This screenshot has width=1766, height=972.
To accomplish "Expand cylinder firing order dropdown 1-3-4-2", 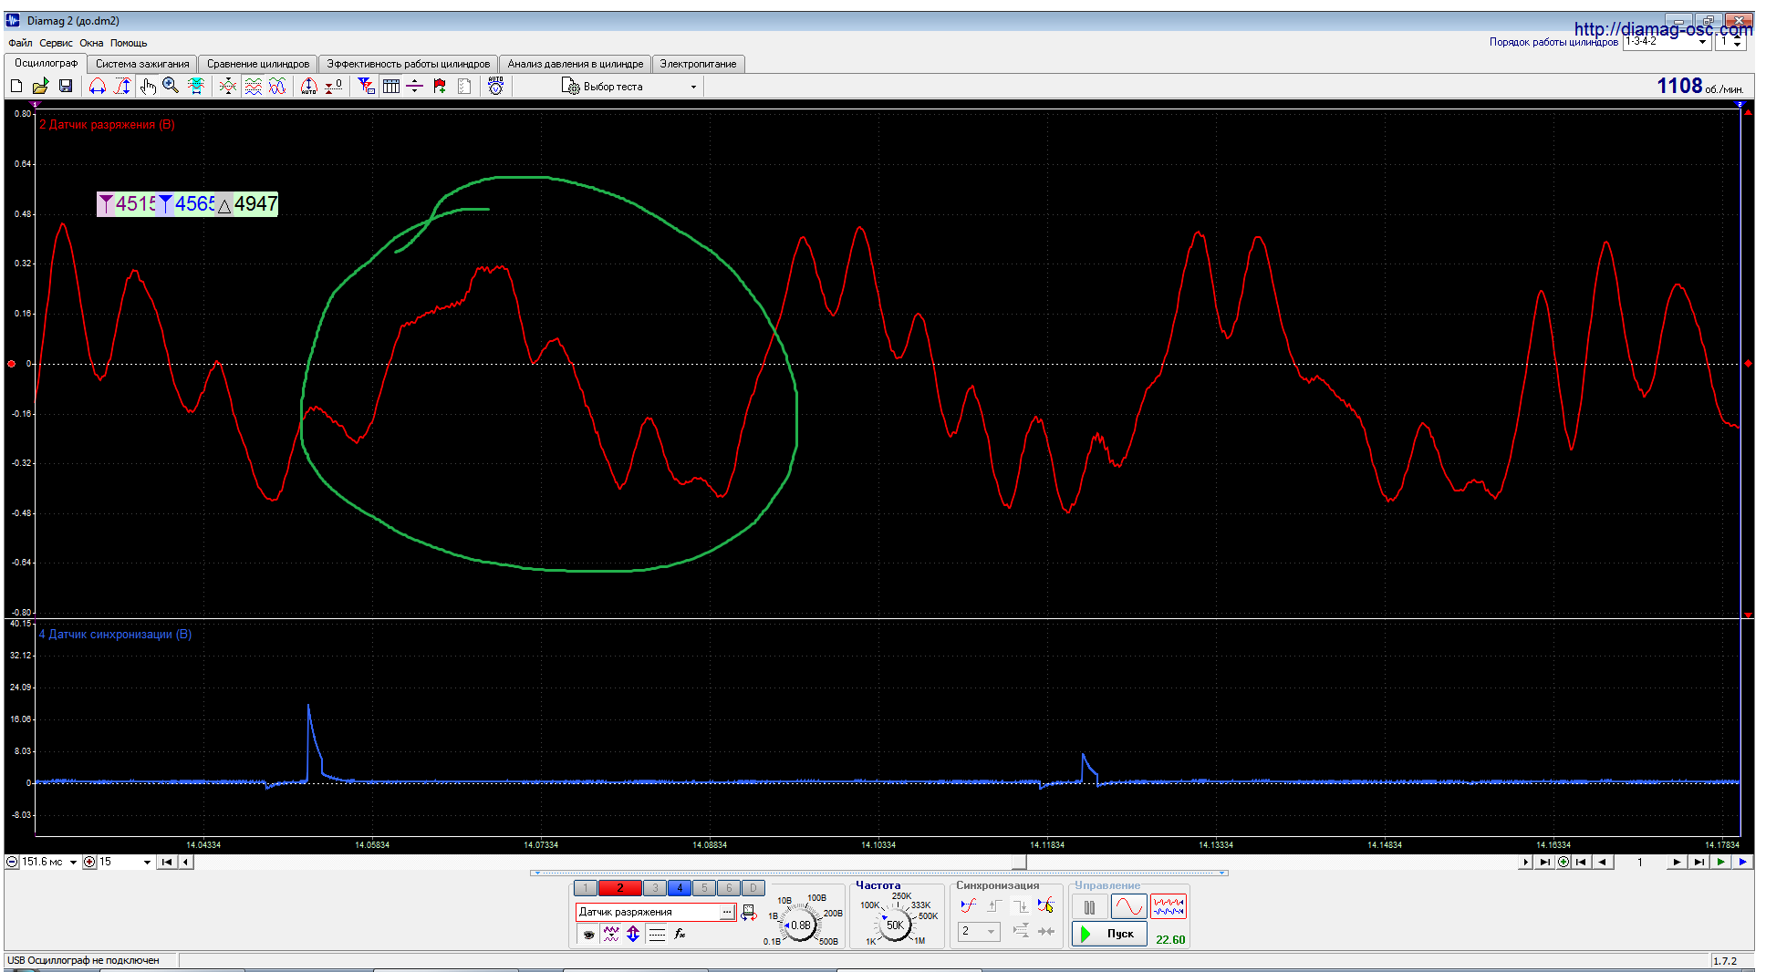I will [x=1702, y=42].
